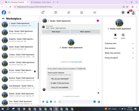Send quick reply 'In talks. I'll let you know.'
The height and width of the screenshot is (111, 139).
pyautogui.click(x=60, y=83)
